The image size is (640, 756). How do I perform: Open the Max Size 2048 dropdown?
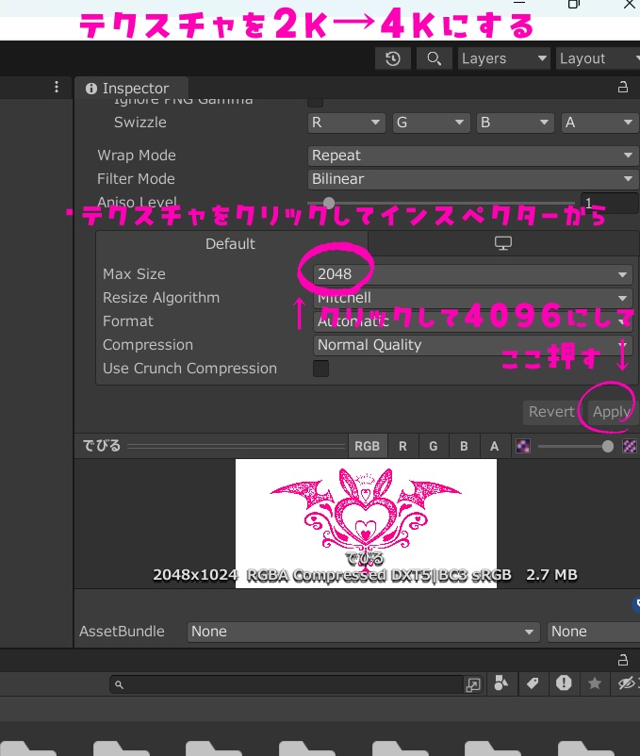472,274
